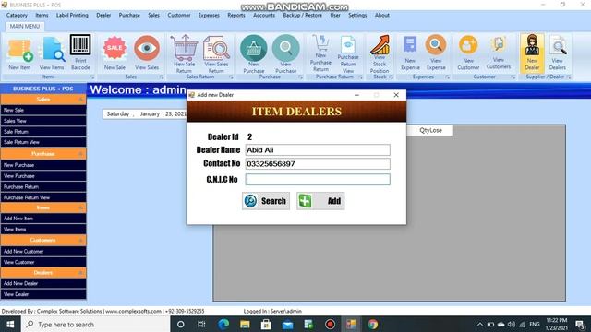Collapse the Sales sidebar section
The image size is (591, 332).
[80, 100]
